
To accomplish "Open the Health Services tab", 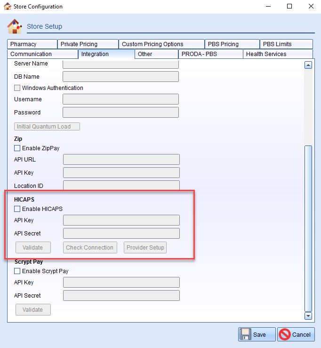I will 278,54.
